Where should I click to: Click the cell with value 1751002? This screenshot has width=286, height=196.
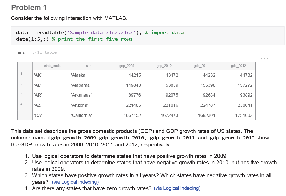[x=237, y=115]
